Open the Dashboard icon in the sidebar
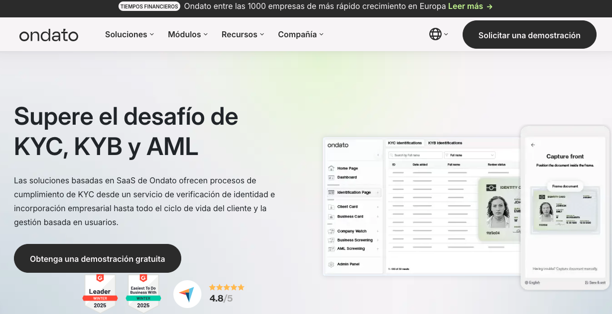Image resolution: width=612 pixels, height=314 pixels. coord(331,177)
